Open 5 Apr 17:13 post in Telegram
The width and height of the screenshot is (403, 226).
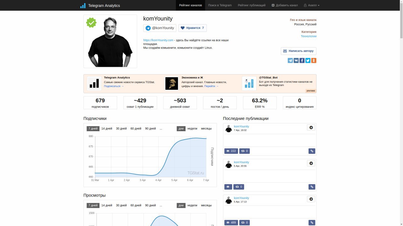tap(311, 199)
